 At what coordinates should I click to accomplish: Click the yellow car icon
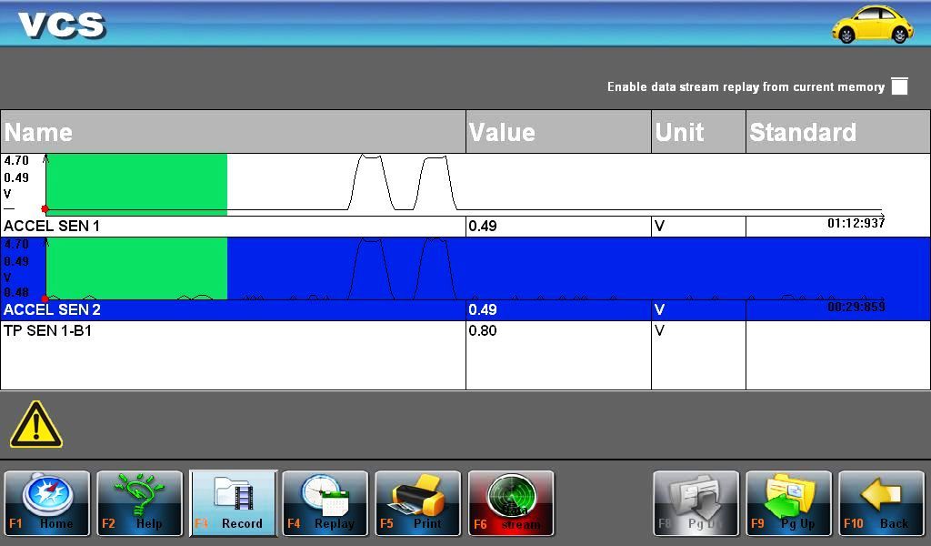[872, 25]
